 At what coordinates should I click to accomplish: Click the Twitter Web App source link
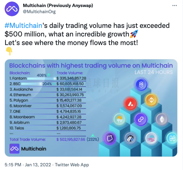[x=72, y=165]
